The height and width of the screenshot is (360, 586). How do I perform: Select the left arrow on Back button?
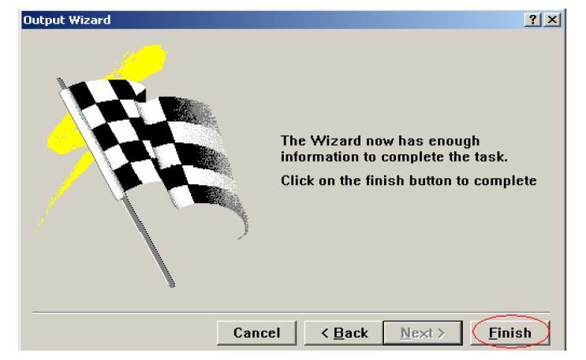[325, 332]
